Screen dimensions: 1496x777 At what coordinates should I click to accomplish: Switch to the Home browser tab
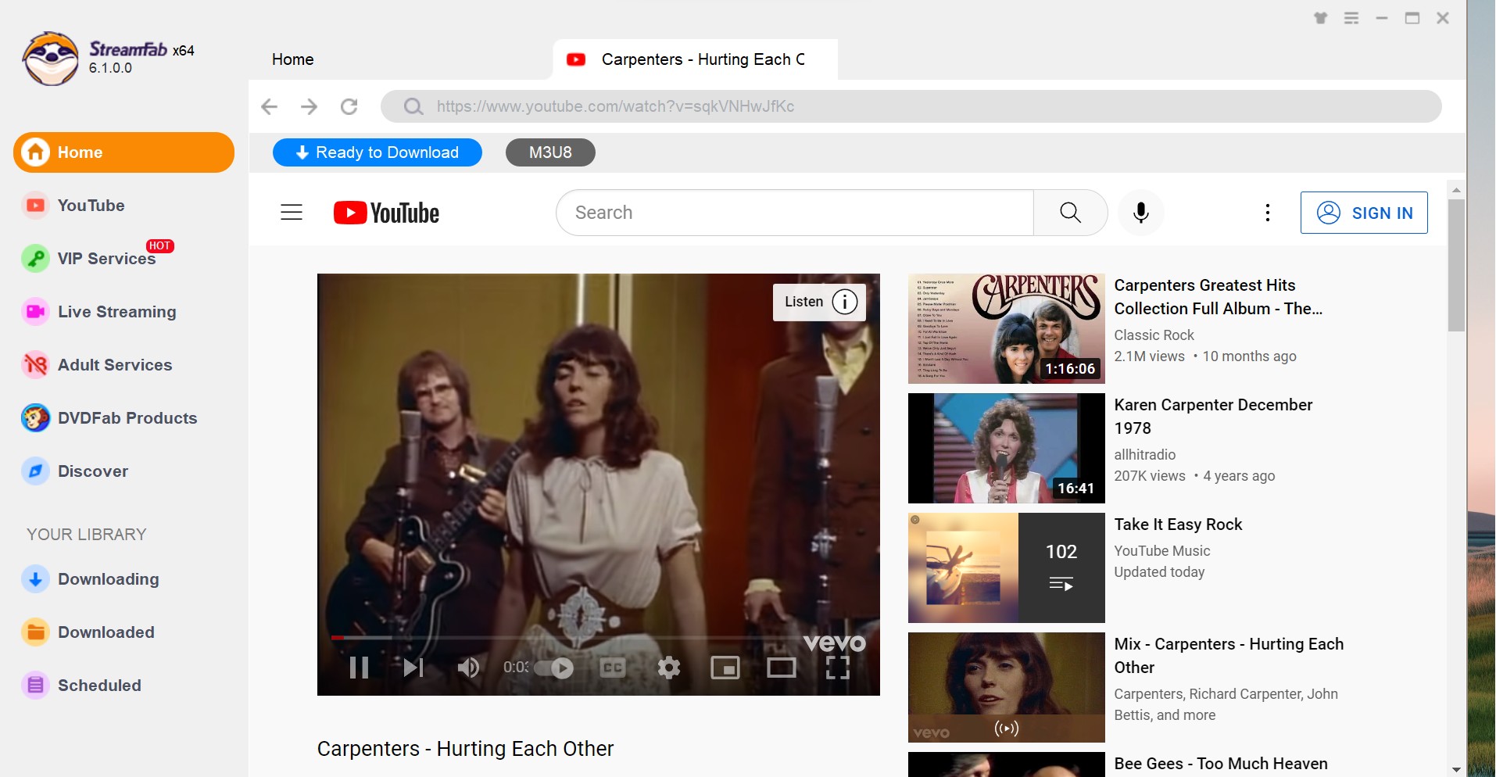coord(293,59)
